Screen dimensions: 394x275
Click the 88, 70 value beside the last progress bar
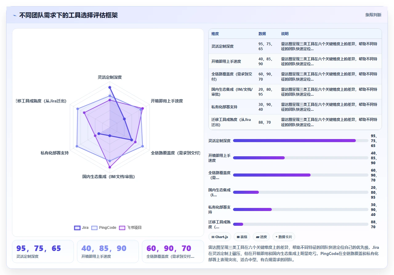pyautogui.click(x=374, y=225)
